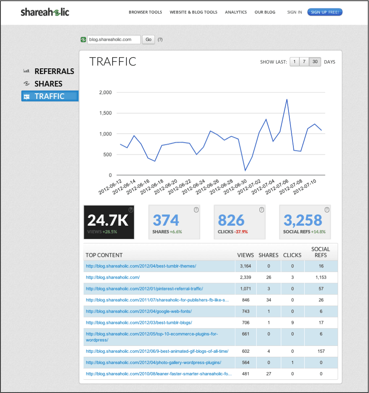This screenshot has height=393, width=369.
Task: Select the 826 Clicks card
Action: tap(240, 222)
